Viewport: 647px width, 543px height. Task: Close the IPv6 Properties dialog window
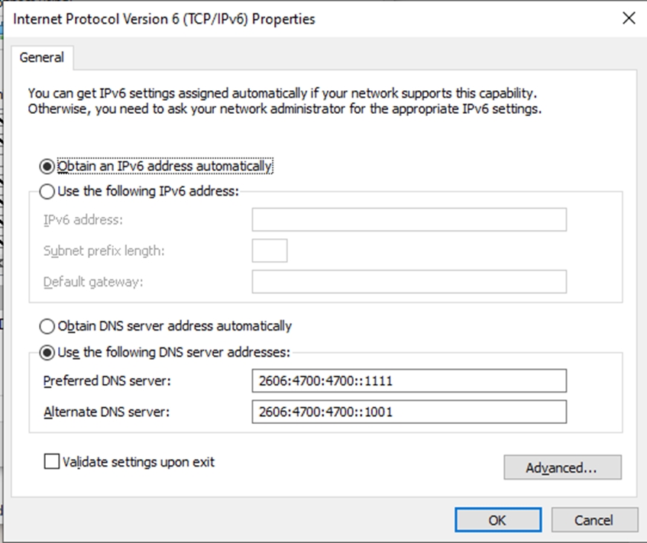point(629,19)
